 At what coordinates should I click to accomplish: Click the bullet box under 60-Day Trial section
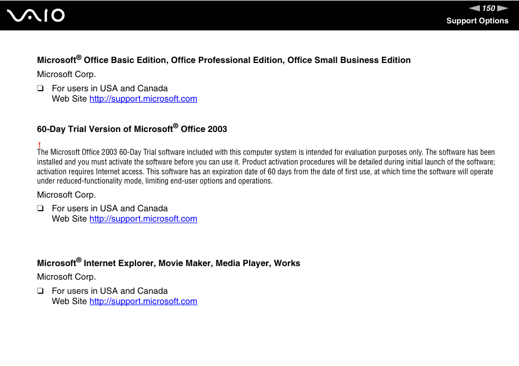pyautogui.click(x=40, y=208)
